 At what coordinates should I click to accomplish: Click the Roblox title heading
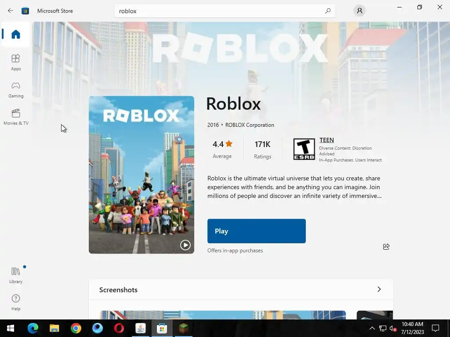point(233,104)
